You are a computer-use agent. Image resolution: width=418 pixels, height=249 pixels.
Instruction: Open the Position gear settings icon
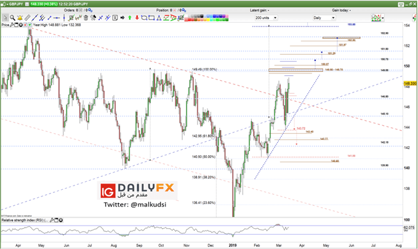click(x=183, y=10)
